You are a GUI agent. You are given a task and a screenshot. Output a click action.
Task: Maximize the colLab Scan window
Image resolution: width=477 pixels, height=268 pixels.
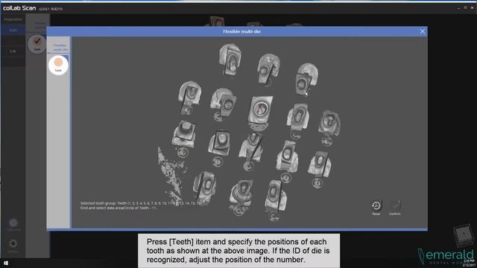coord(465,8)
